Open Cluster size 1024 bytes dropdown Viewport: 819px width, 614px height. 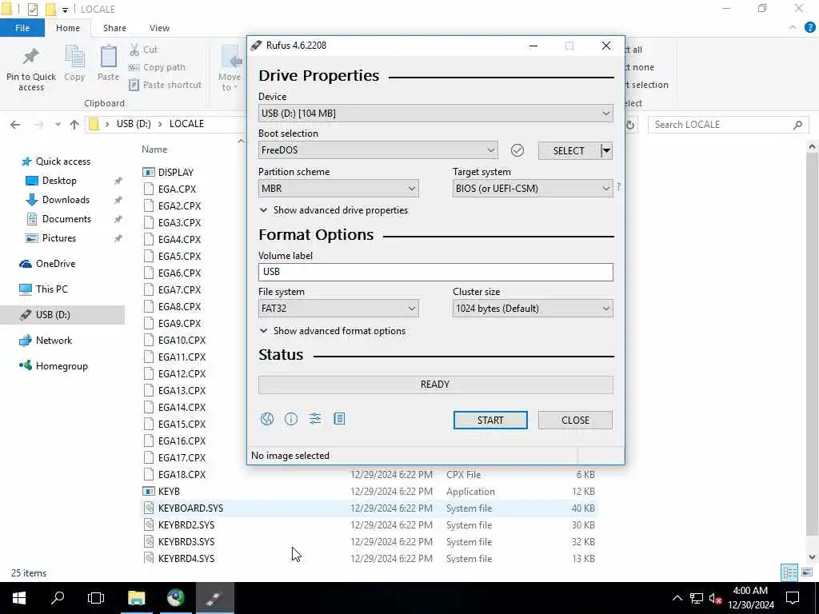click(533, 309)
